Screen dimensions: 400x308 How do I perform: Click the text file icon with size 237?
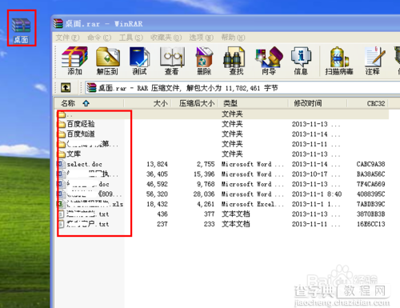pyautogui.click(x=61, y=224)
